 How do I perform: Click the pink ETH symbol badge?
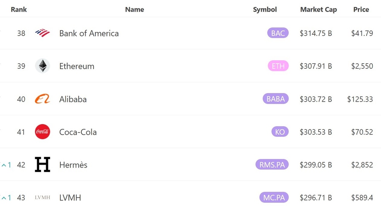point(278,66)
